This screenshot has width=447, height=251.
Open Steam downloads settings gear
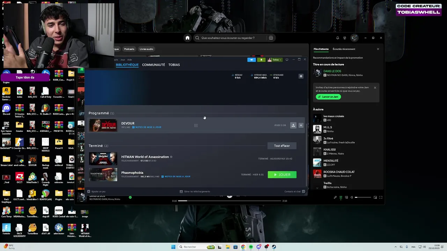tap(301, 76)
